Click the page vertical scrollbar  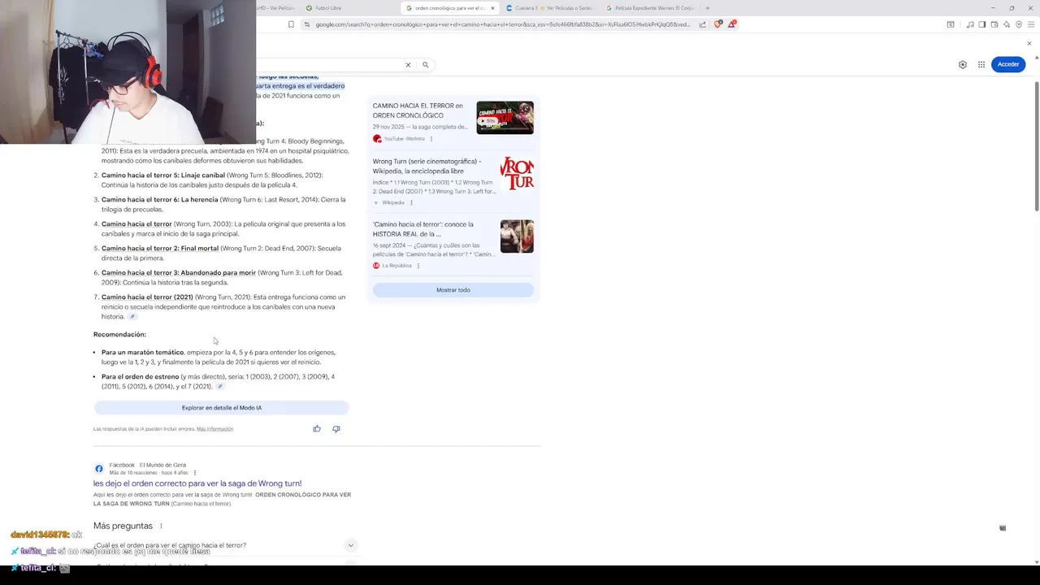[x=1036, y=146]
